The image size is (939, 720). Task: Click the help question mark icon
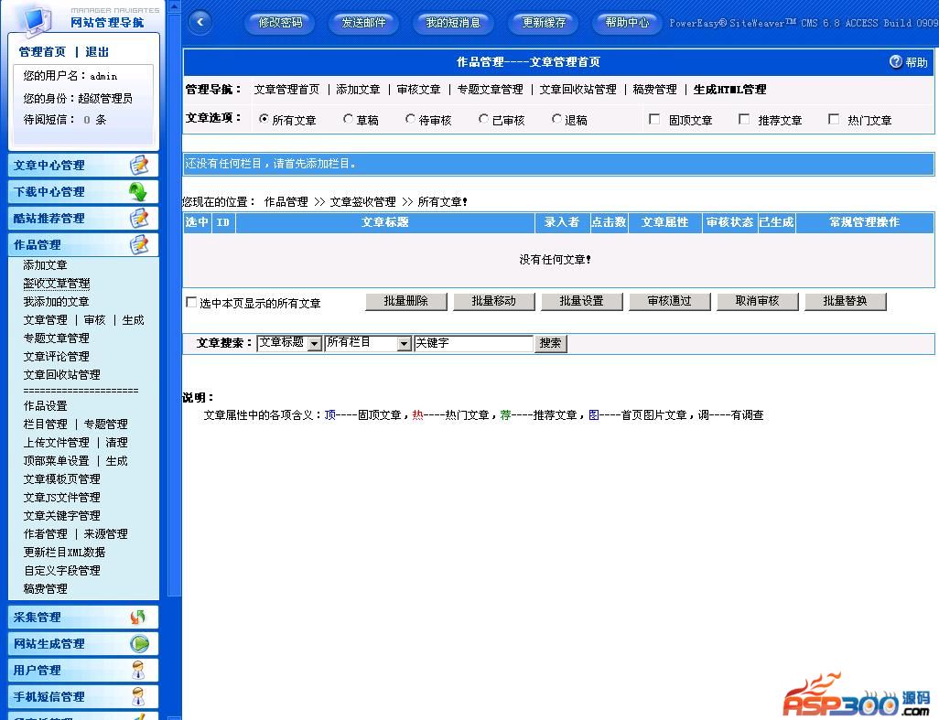pyautogui.click(x=895, y=61)
